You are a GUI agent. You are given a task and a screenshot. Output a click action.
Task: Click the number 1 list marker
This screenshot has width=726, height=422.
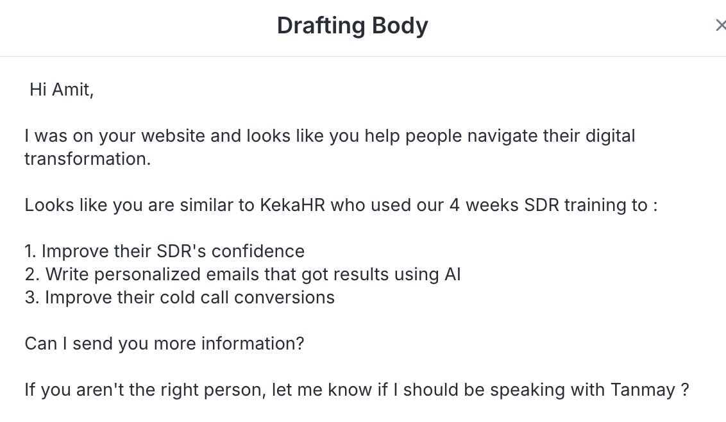(30, 251)
